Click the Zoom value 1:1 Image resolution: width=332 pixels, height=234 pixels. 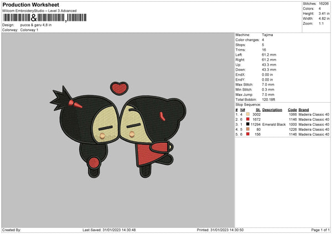tap(321, 23)
